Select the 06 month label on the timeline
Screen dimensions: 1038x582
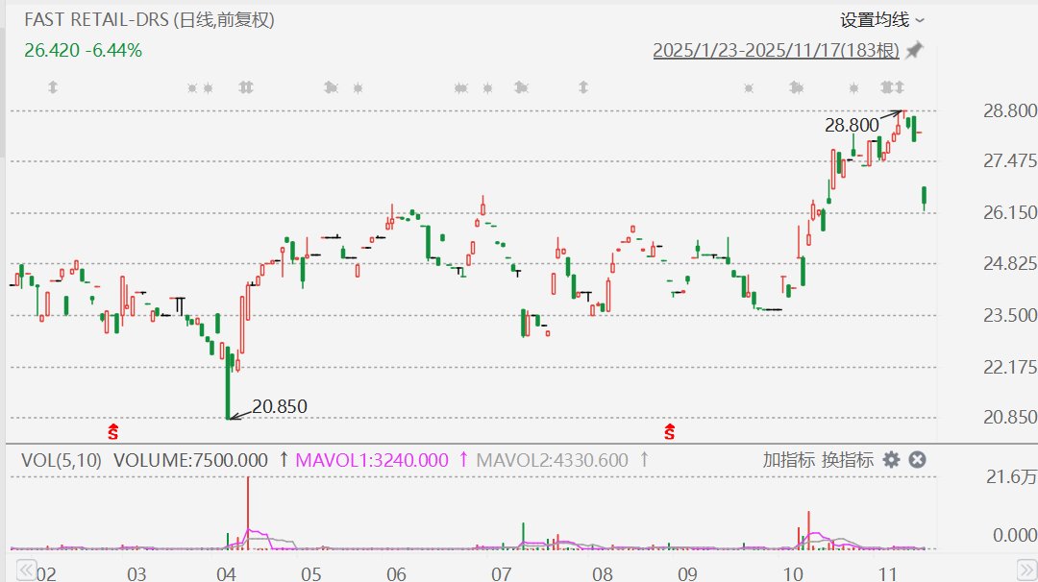tap(396, 572)
